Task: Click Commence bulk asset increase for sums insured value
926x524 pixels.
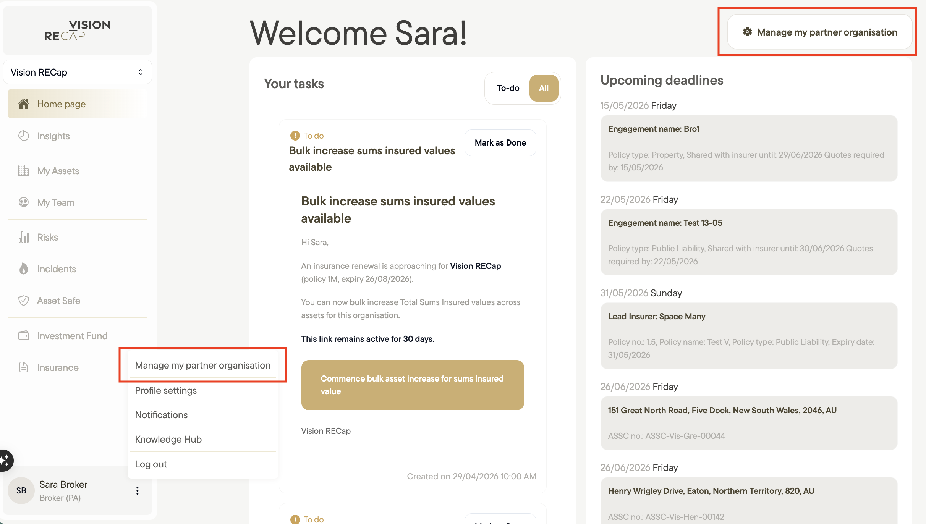Action: click(412, 385)
